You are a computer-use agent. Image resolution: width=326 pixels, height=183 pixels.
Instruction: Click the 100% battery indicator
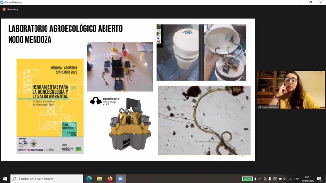click(x=247, y=179)
